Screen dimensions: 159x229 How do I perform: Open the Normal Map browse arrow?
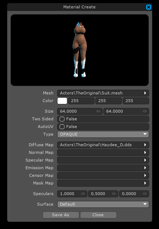tap(145, 152)
